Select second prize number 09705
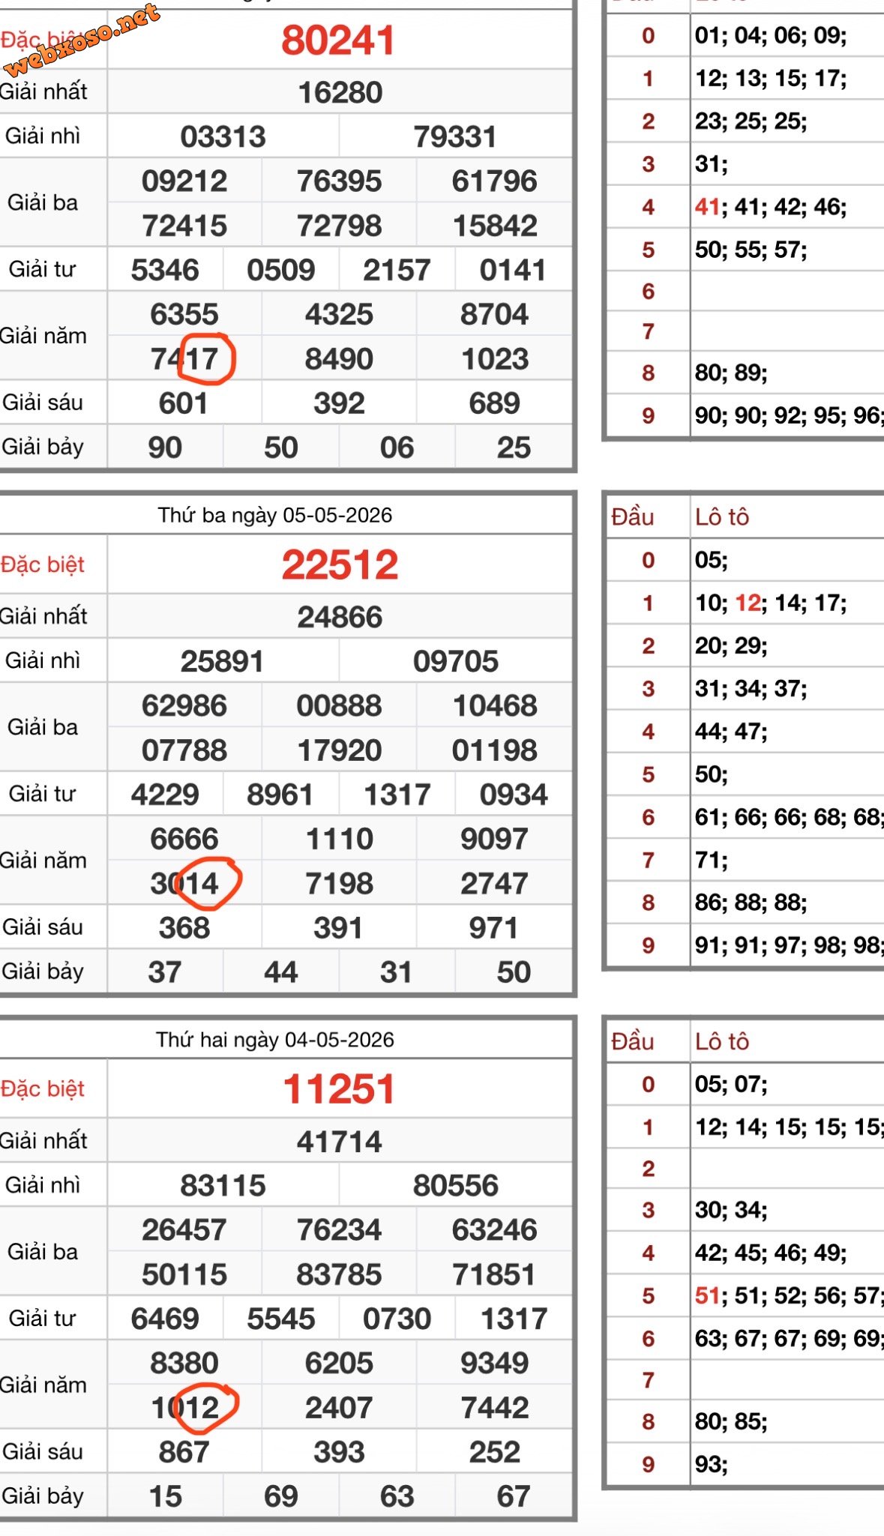884x1536 pixels. point(455,662)
